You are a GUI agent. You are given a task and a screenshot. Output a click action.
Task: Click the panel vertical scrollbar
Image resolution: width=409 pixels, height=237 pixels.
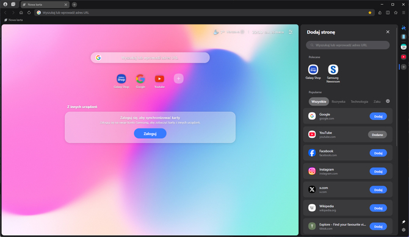click(x=396, y=87)
